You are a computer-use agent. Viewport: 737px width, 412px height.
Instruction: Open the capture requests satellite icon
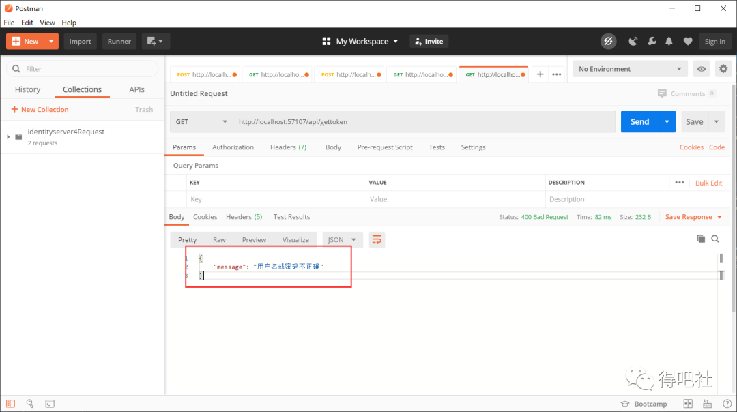tap(633, 42)
